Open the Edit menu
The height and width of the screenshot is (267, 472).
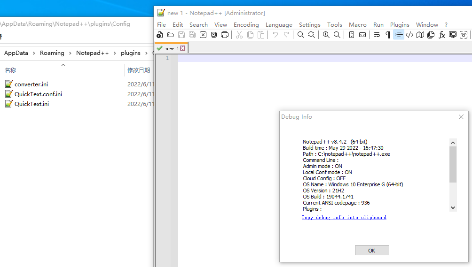pyautogui.click(x=178, y=24)
